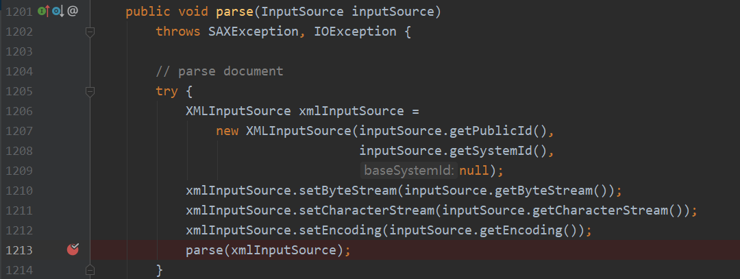Click the null keyword on line 1209
Viewport: 740px width, 279px height.
coord(473,171)
